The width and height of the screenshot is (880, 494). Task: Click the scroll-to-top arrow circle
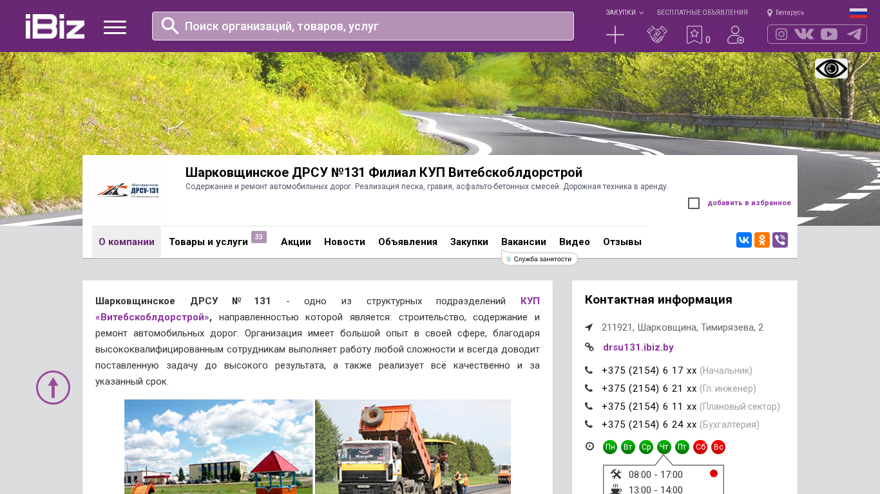click(x=53, y=387)
